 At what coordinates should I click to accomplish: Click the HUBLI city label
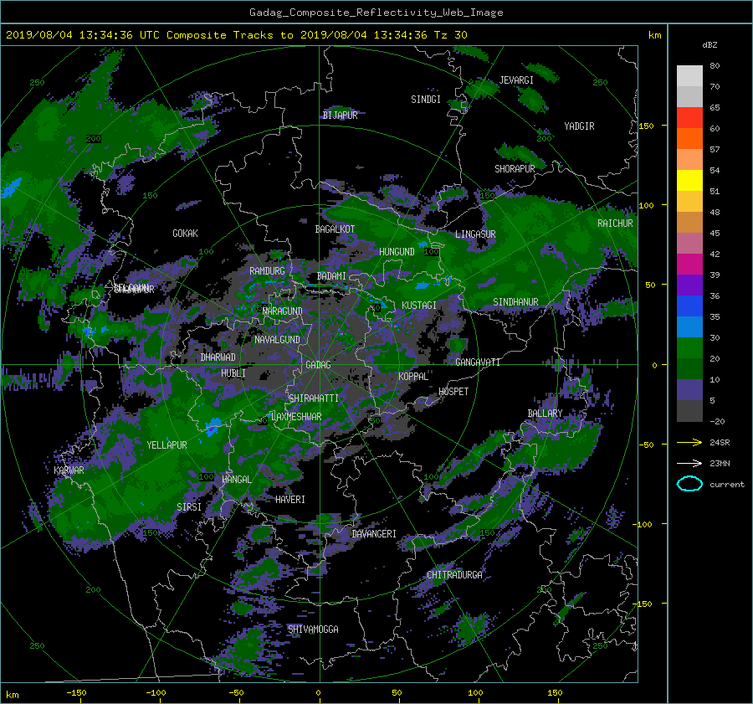tap(233, 373)
